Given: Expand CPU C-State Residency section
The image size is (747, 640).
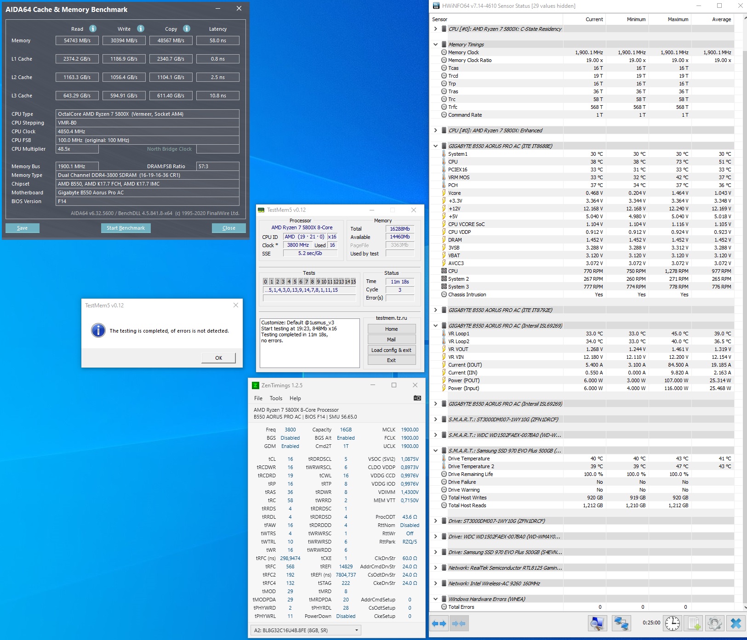Looking at the screenshot, I should 435,29.
